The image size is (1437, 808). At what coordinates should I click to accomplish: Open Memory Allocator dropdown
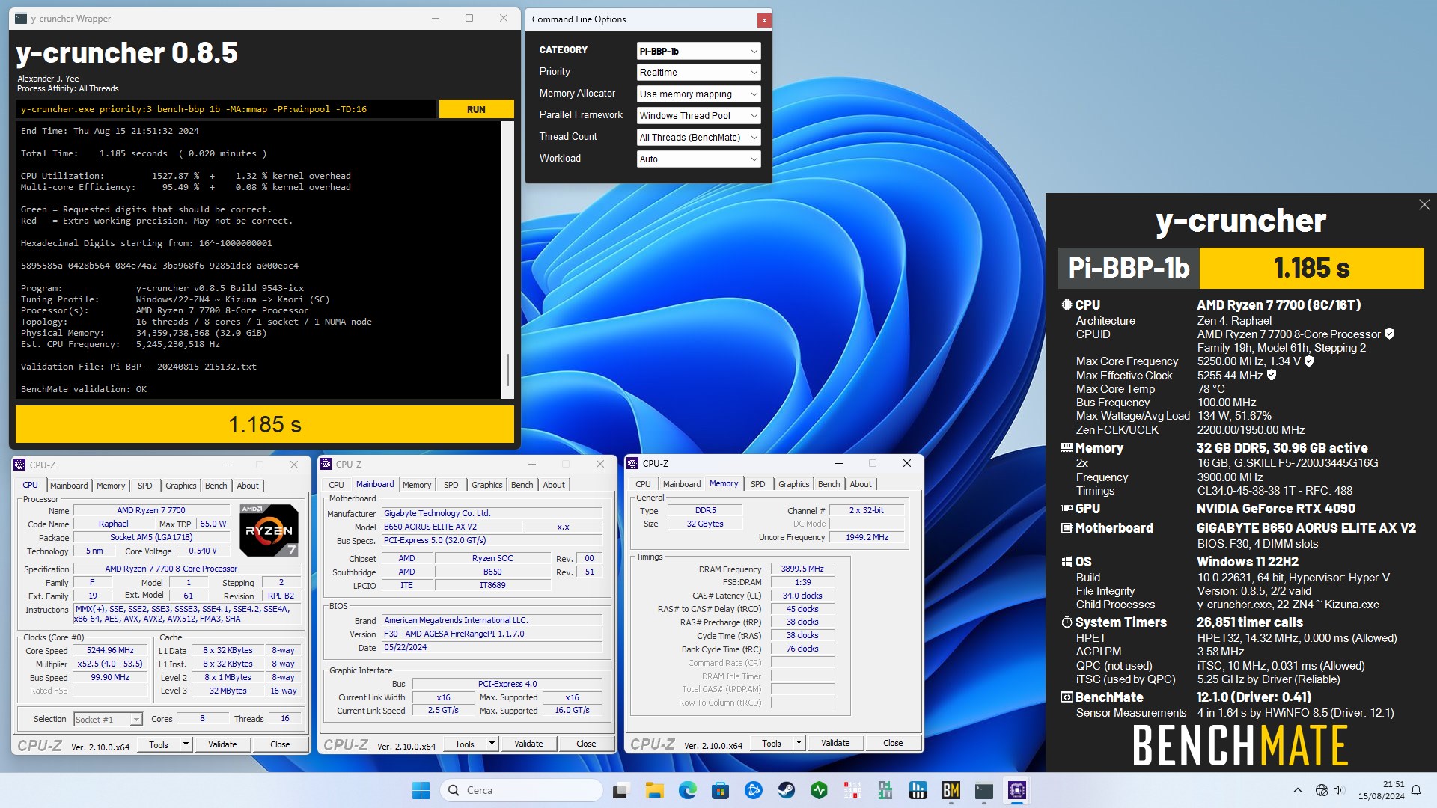[x=698, y=94]
